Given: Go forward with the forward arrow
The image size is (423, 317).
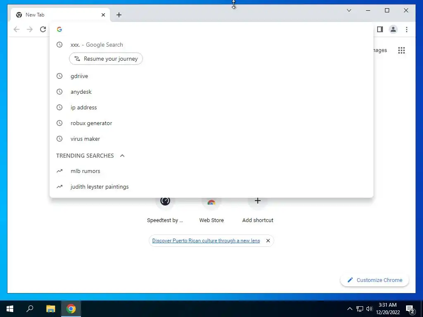Looking at the screenshot, I should tap(30, 29).
